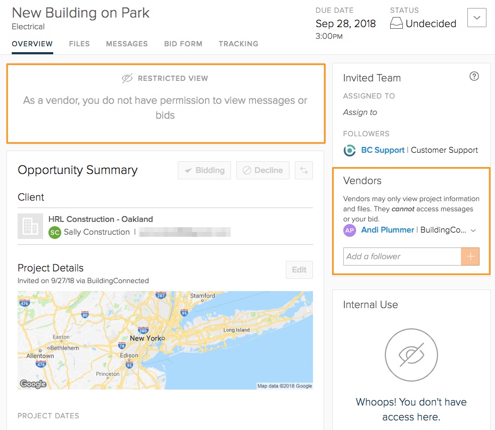Open the Bid Form tab

(183, 44)
